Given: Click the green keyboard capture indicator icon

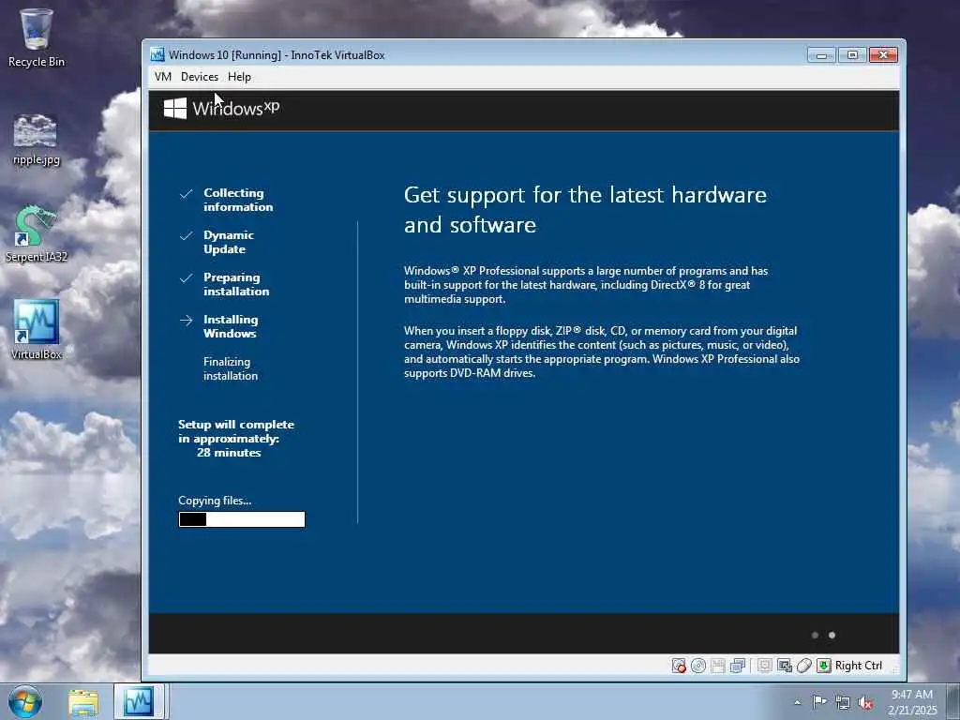Looking at the screenshot, I should (824, 666).
